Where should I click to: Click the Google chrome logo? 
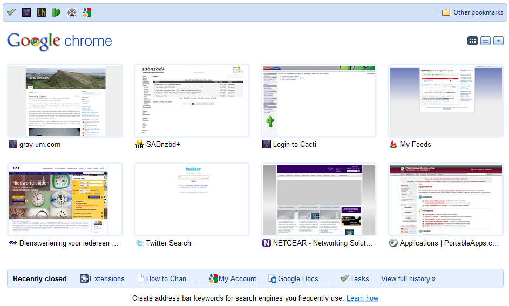tap(60, 41)
